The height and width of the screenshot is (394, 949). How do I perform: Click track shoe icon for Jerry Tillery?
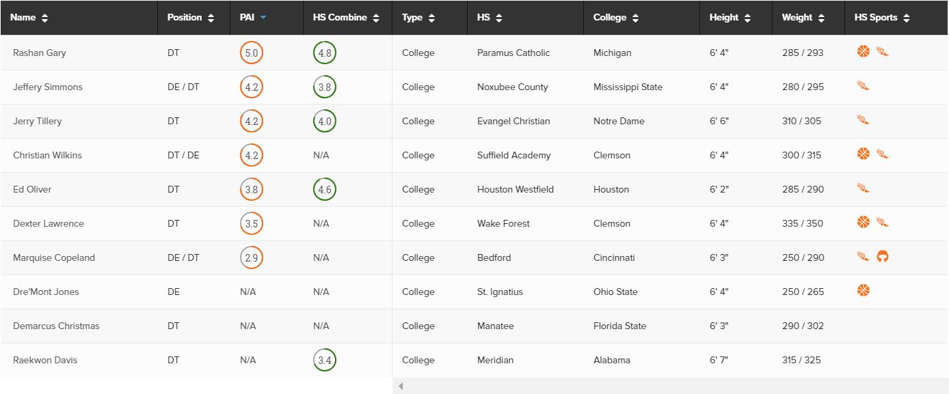(x=863, y=119)
